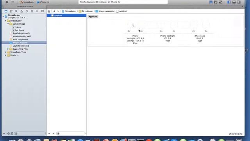
Task: Click the Show Slicing button
Action: [x=235, y=134]
